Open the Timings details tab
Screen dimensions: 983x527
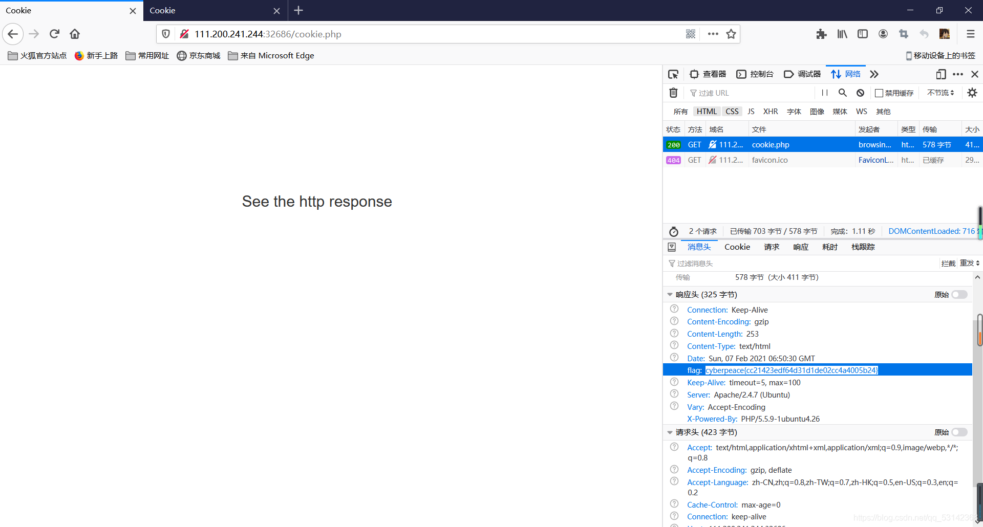[830, 247]
